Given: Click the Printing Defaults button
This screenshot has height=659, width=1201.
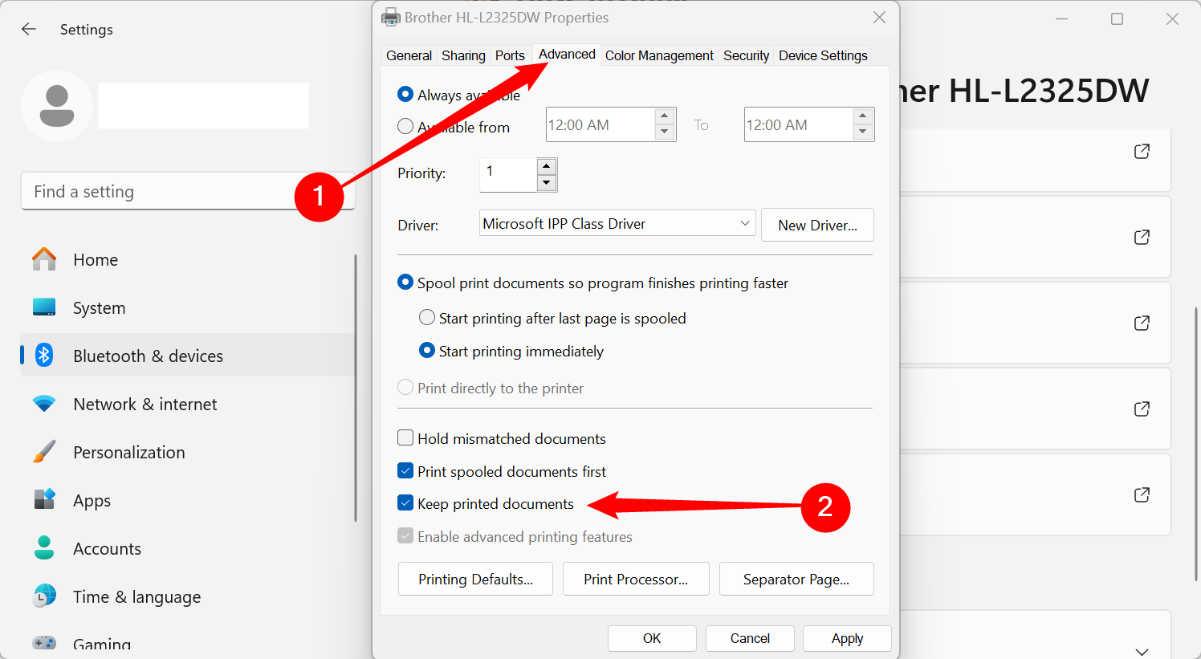Looking at the screenshot, I should 475,579.
